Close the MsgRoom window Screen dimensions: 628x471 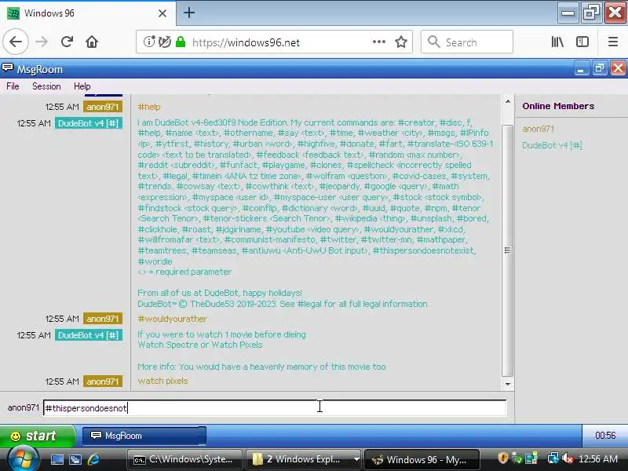coord(618,69)
